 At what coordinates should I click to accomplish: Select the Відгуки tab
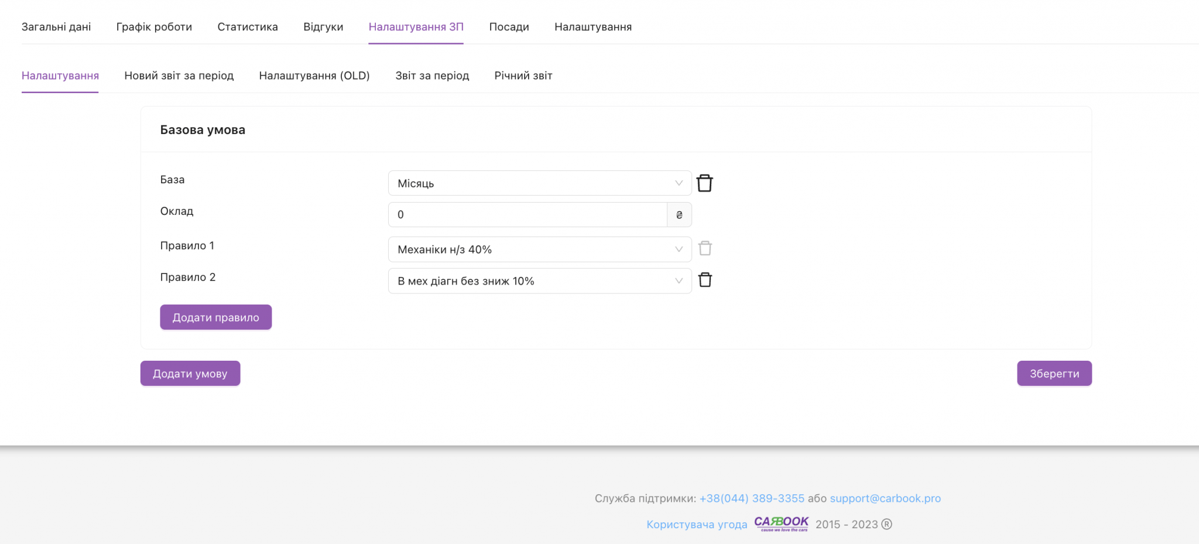(323, 27)
